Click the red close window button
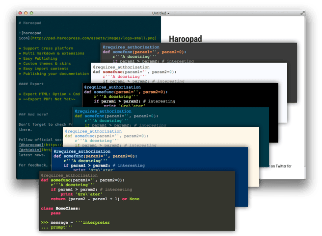322x236 pixels. [20, 13]
